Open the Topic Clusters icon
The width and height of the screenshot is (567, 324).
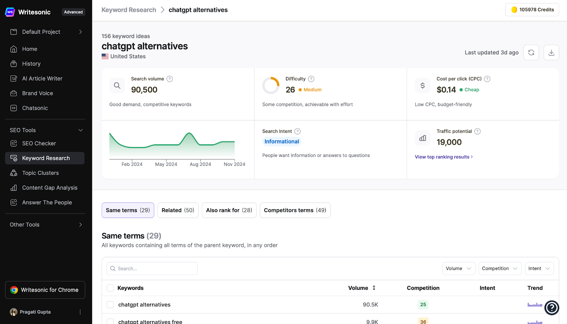click(x=13, y=173)
